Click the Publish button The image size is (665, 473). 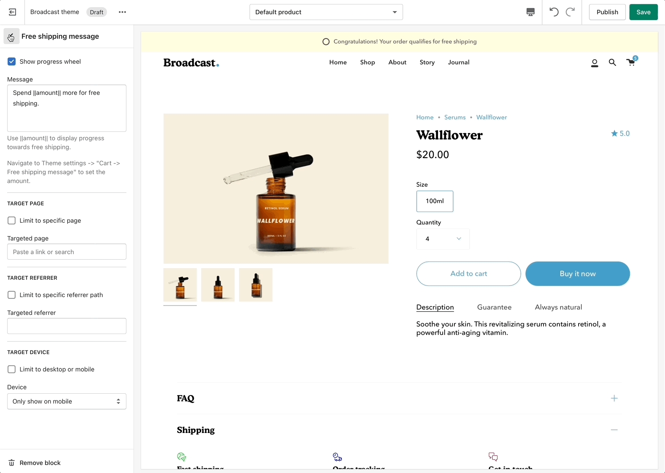pos(607,12)
